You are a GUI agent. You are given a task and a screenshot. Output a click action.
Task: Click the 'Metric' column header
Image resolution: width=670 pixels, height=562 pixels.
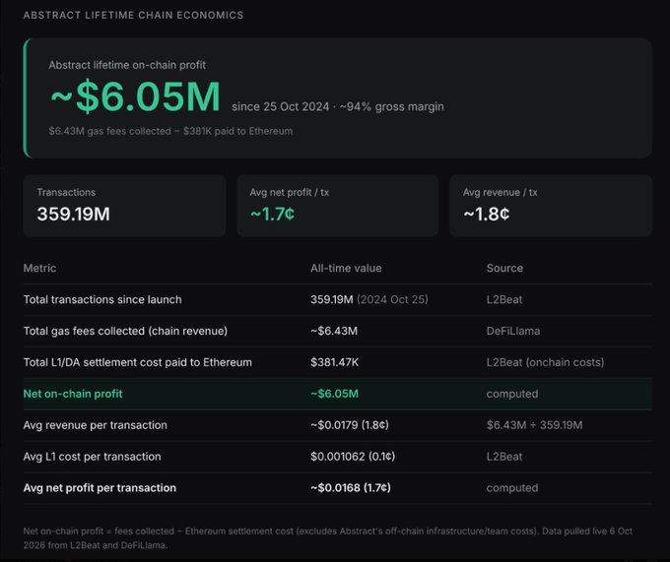[39, 268]
